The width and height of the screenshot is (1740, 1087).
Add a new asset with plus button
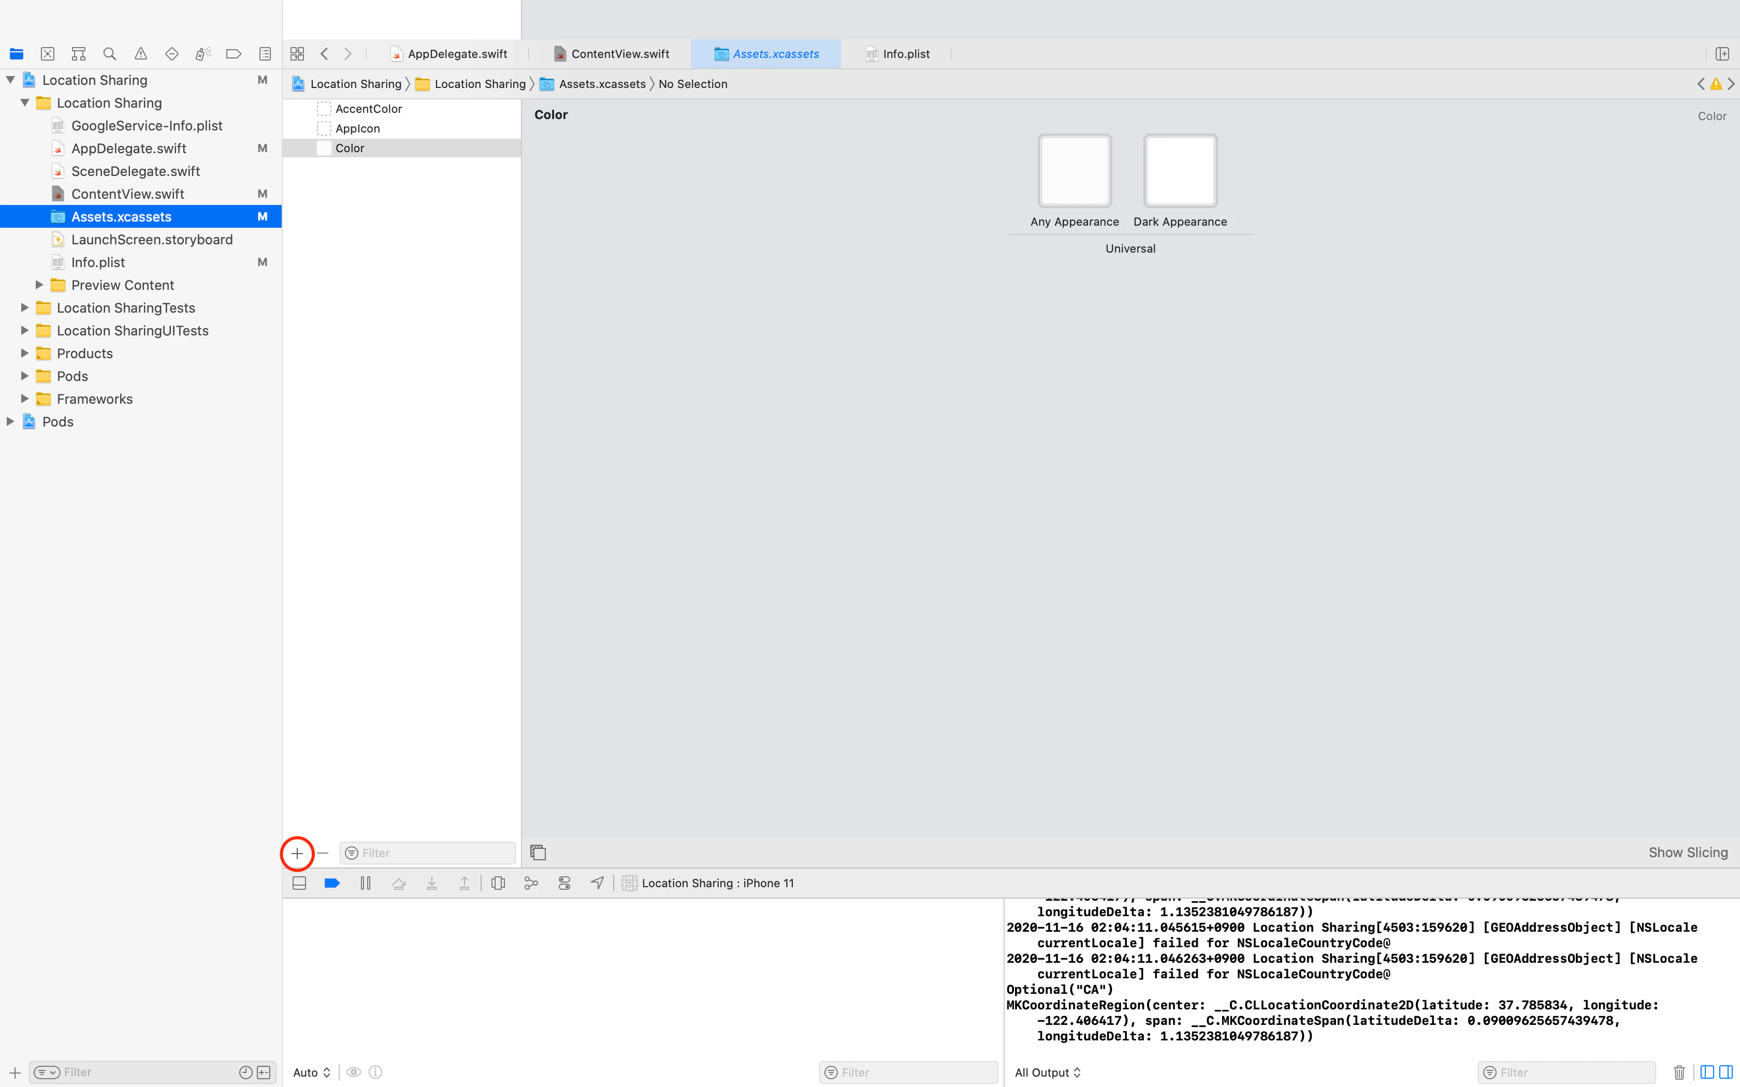tap(297, 854)
